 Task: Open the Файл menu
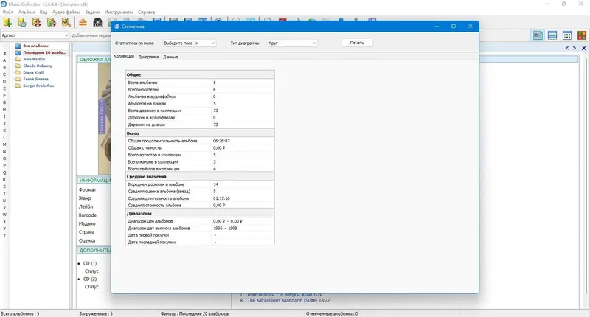7,12
